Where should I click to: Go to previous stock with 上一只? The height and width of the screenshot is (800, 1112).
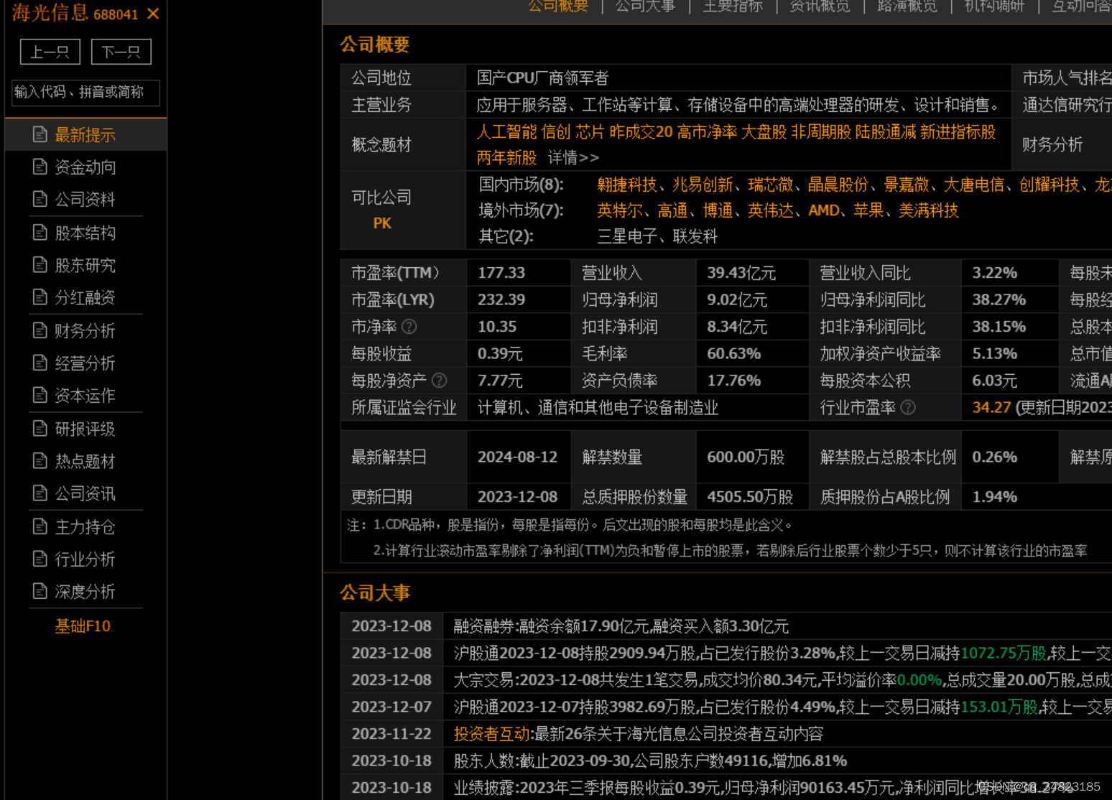coord(50,52)
